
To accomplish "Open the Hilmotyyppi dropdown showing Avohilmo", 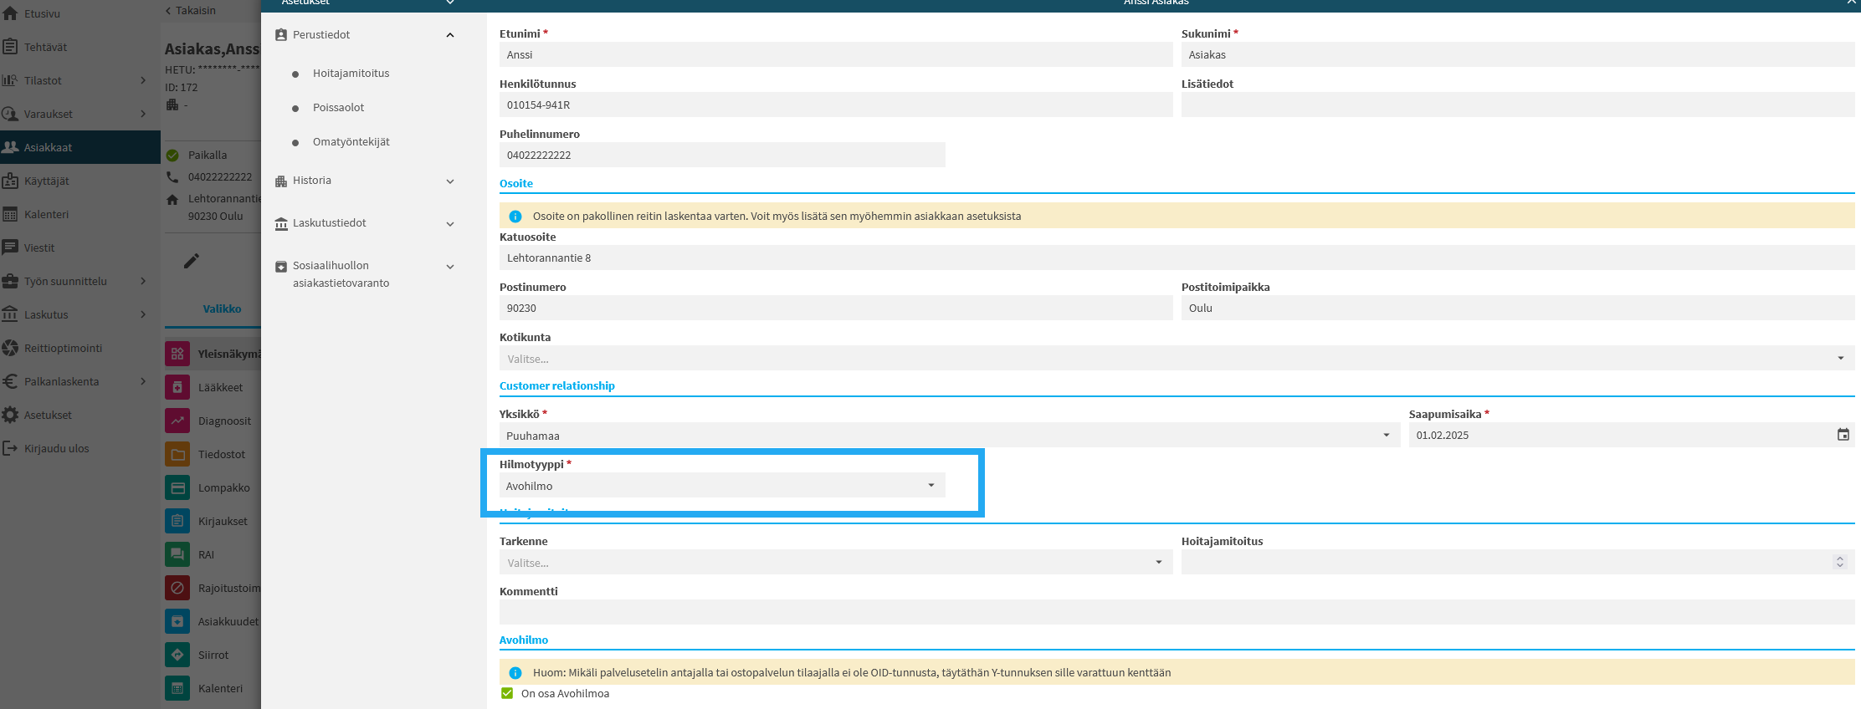I will click(x=722, y=486).
